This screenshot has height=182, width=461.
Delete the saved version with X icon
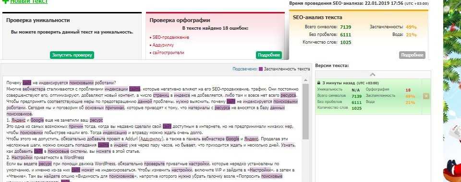click(426, 96)
